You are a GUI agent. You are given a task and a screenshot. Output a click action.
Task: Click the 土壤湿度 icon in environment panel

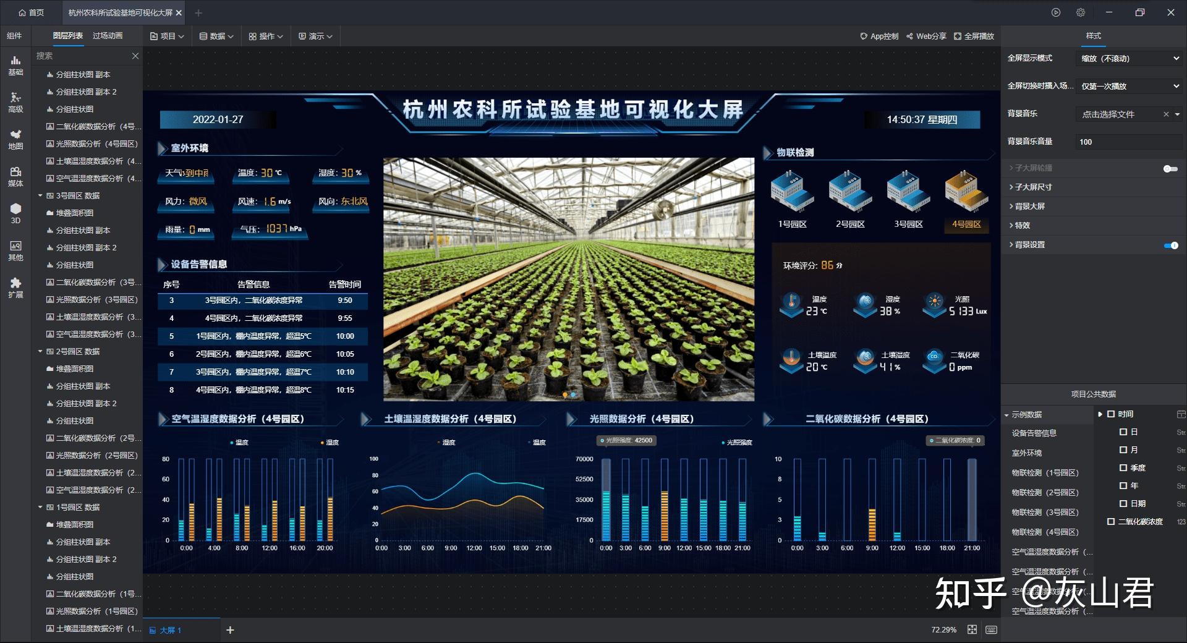(866, 360)
